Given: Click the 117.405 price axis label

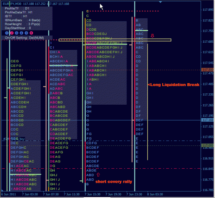Looking at the screenshot, I should (x=208, y=84).
